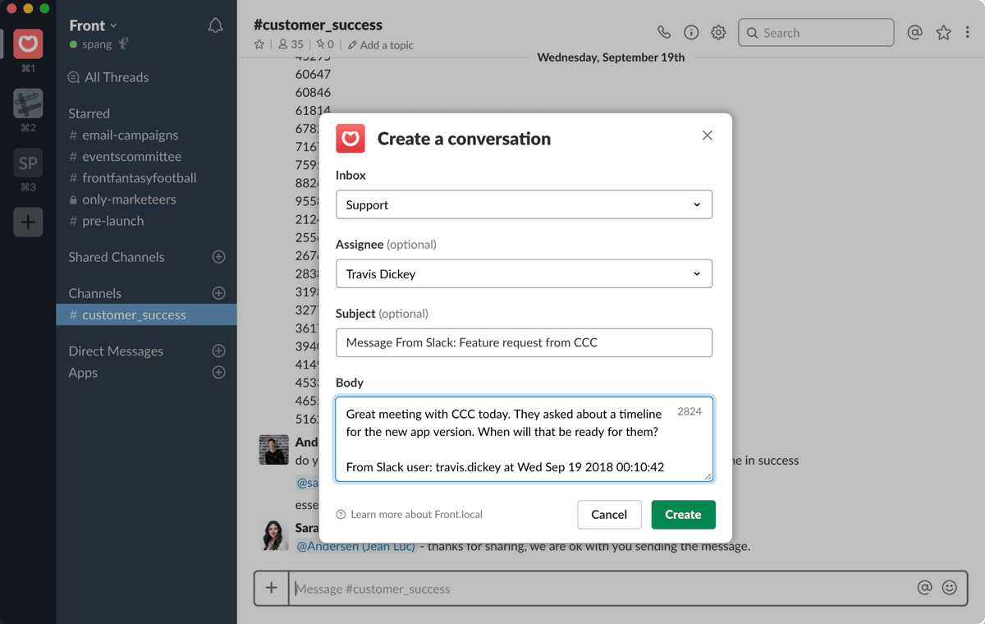Insert a mention with composer @ icon
This screenshot has height=624, width=985.
tap(925, 588)
